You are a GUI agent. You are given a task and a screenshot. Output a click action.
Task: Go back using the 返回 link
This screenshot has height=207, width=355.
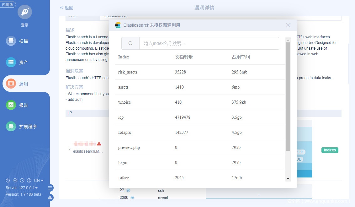tap(66, 8)
